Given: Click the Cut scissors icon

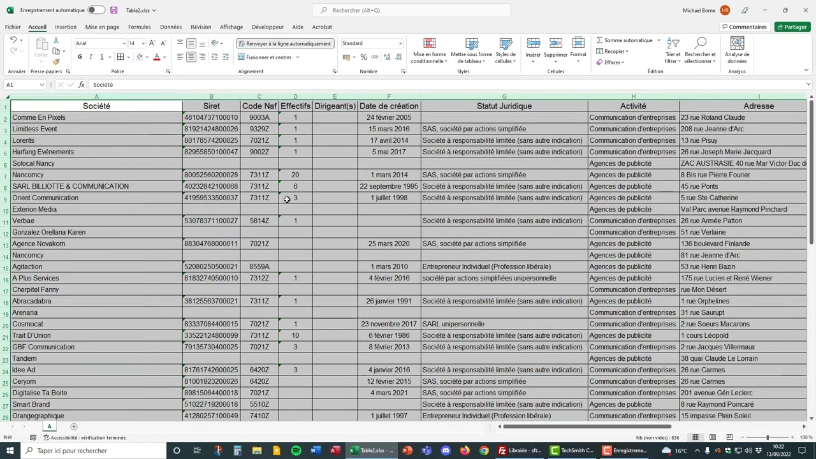Looking at the screenshot, I should pyautogui.click(x=55, y=40).
